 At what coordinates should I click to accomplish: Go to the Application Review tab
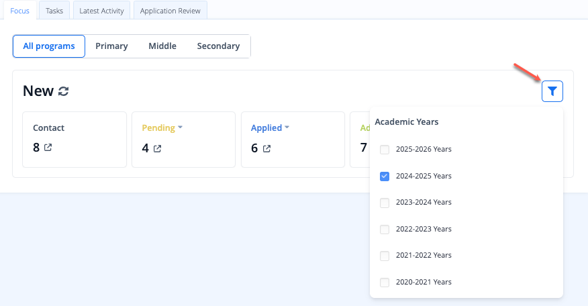coord(170,11)
